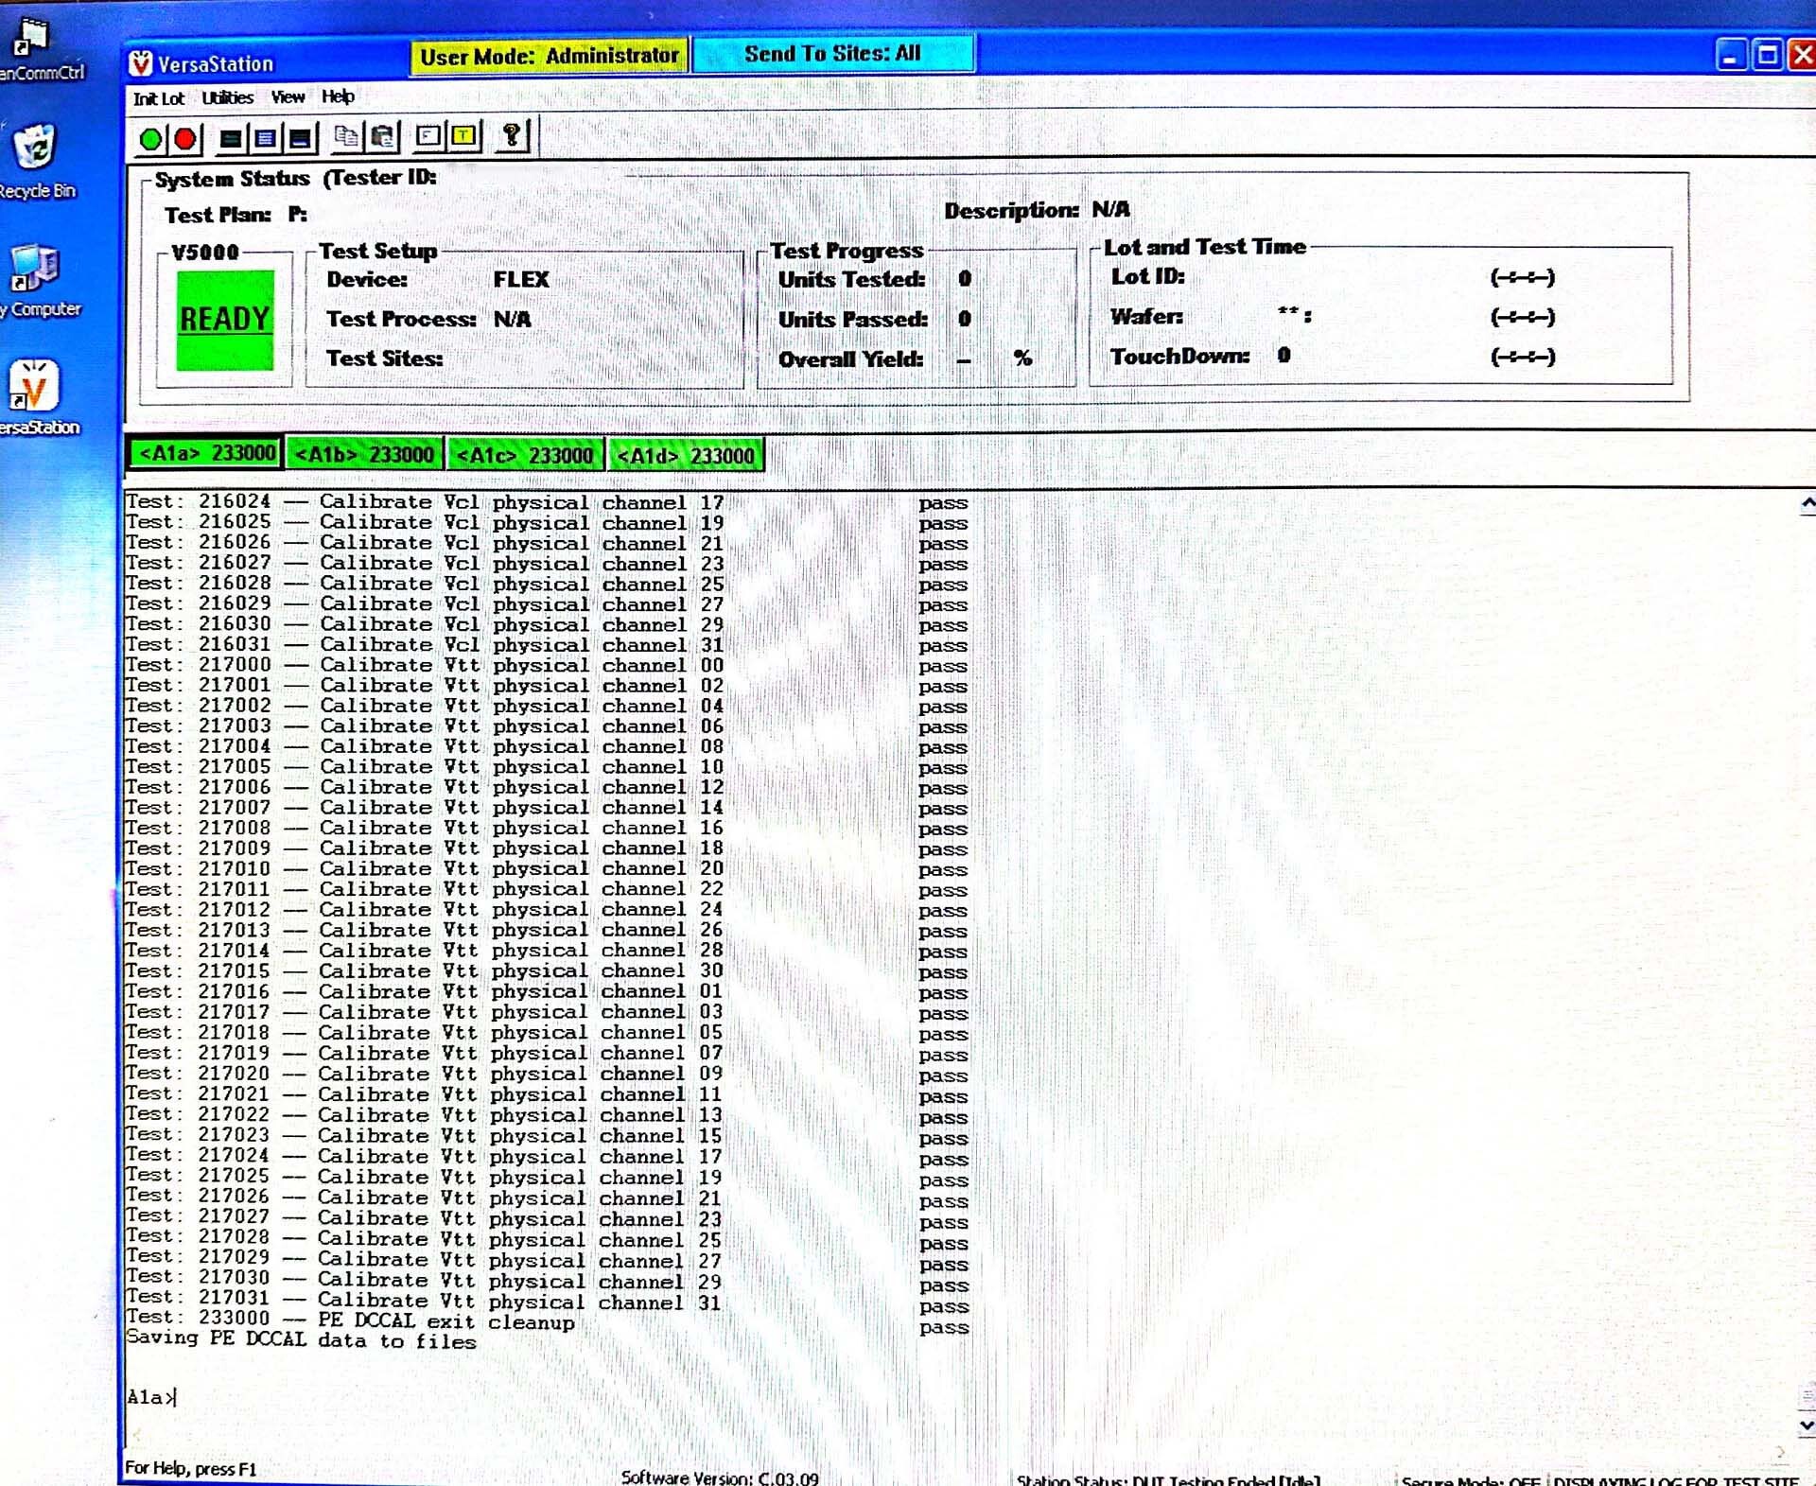Click the log scrollbar down arrow
This screenshot has width=1816, height=1486.
(1807, 1425)
